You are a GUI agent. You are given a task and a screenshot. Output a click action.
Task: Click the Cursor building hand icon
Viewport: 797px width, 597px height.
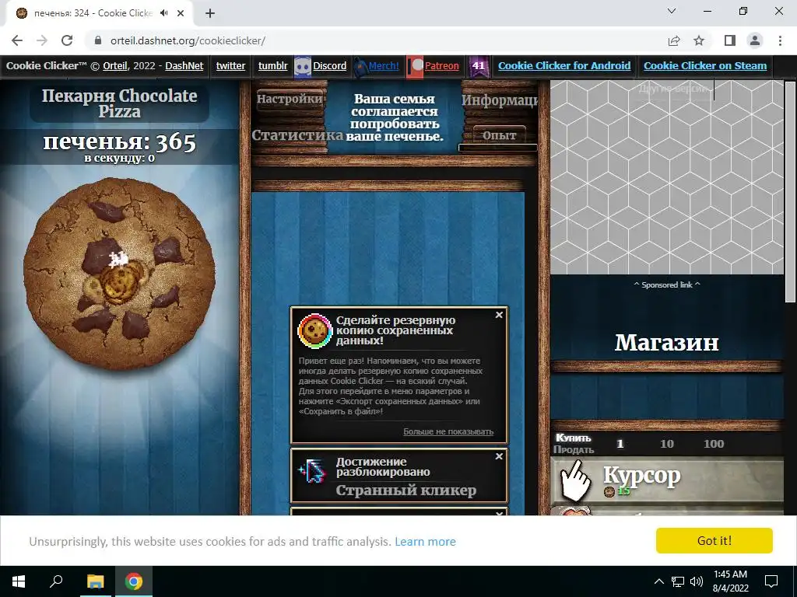575,480
